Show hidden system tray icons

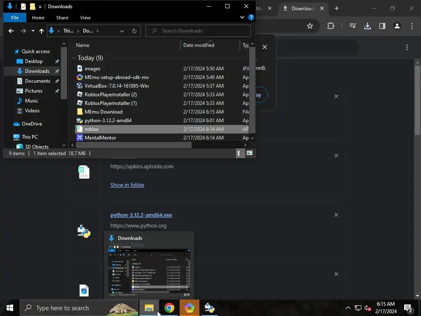tap(348, 308)
